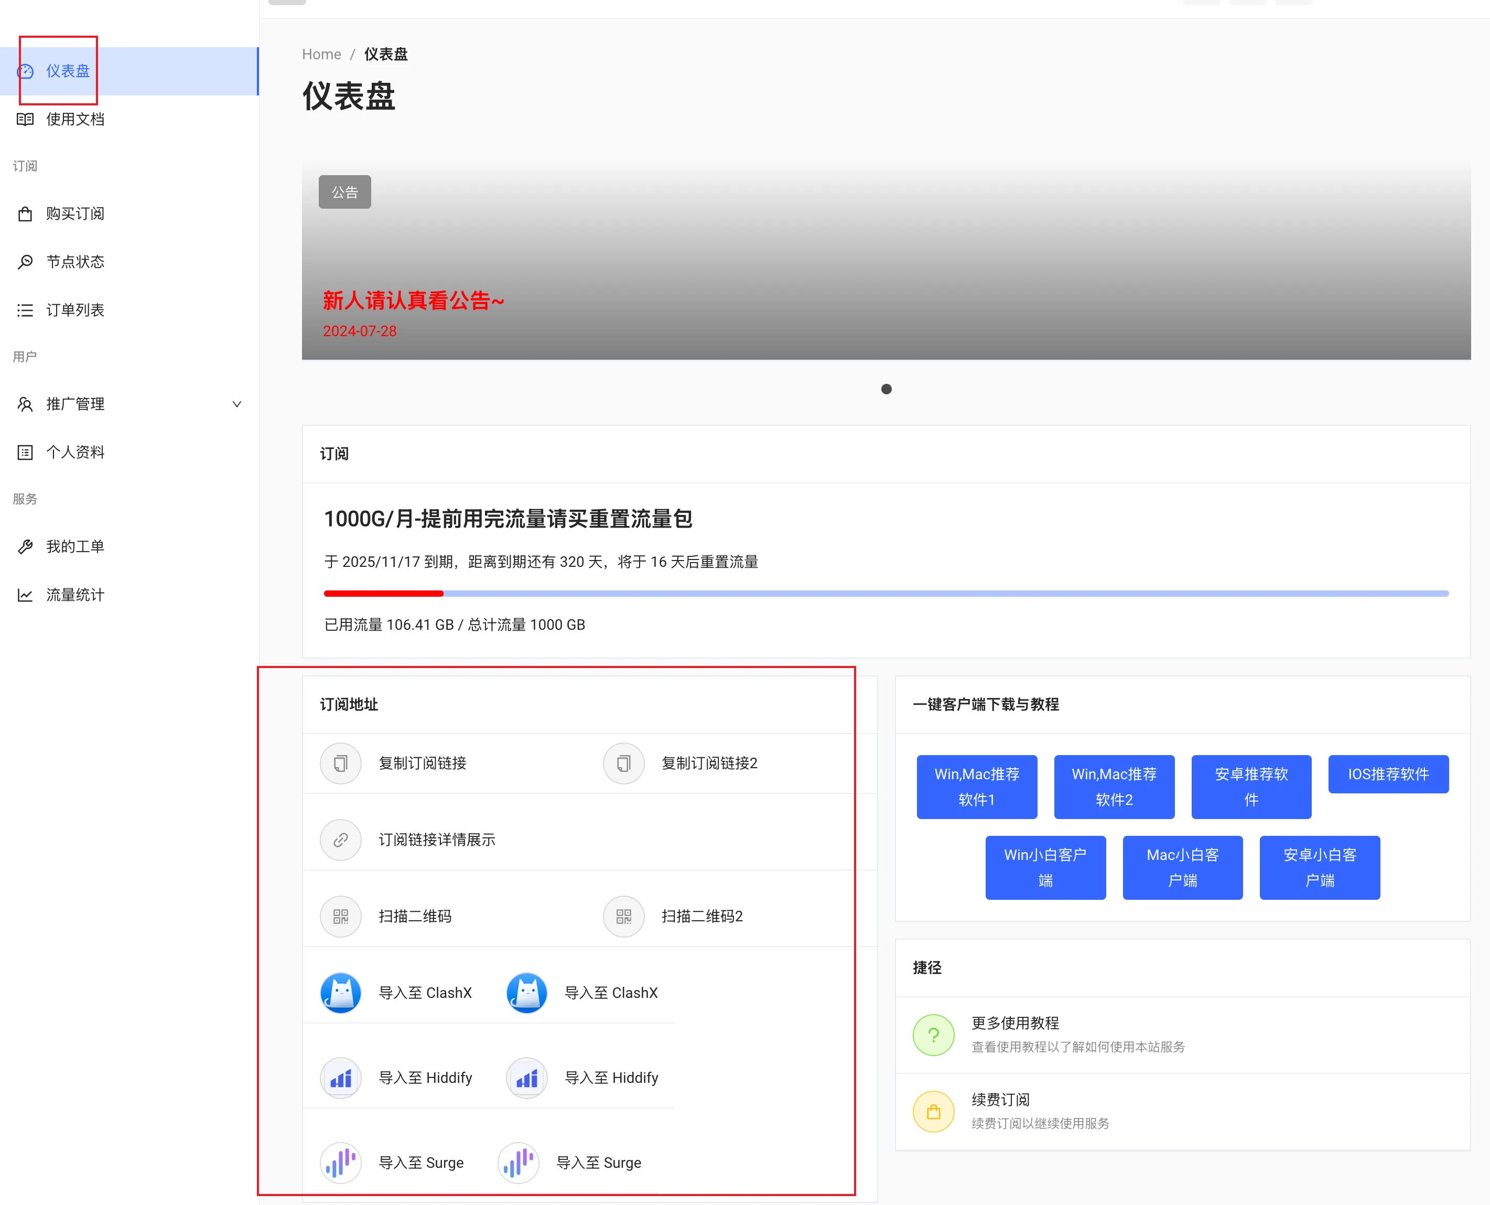Click the book icon beside 使用文档
This screenshot has height=1205, width=1490.
(26, 120)
